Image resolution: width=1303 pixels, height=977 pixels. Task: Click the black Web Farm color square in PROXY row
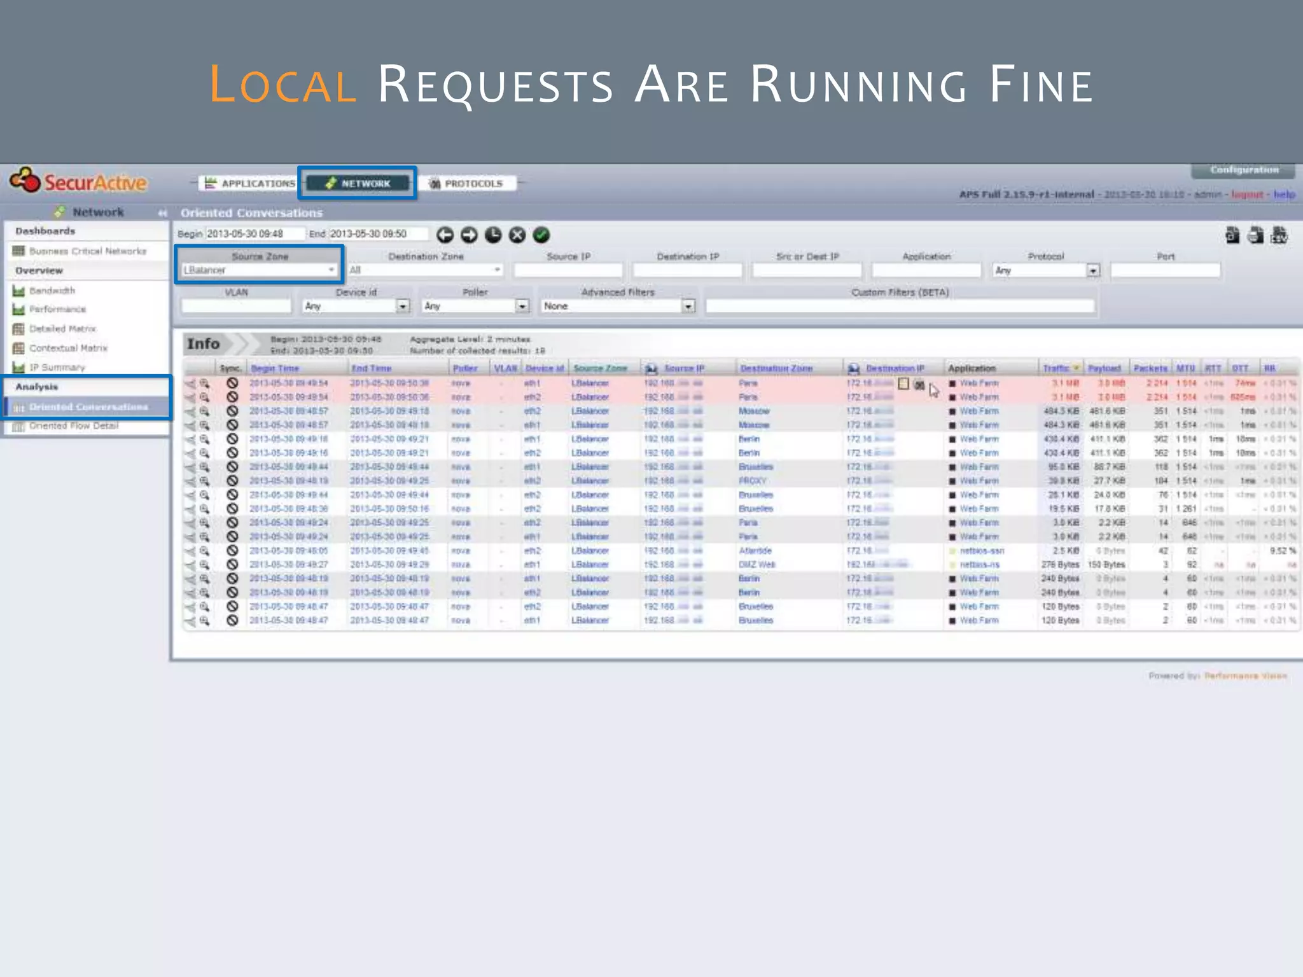pos(952,482)
